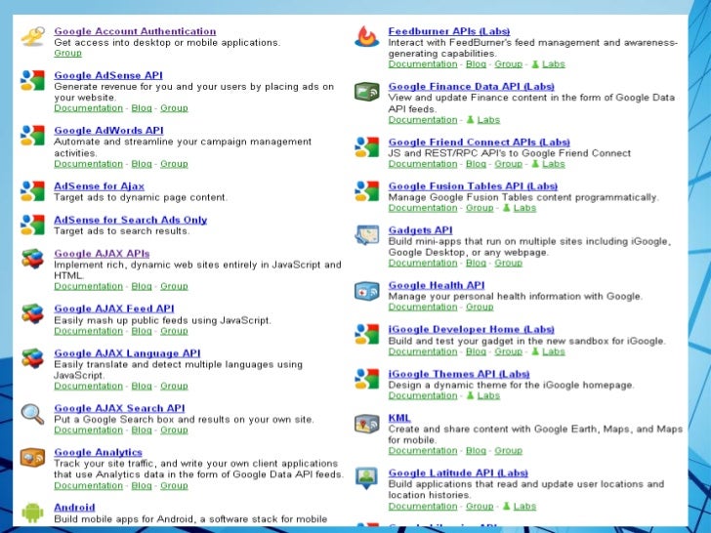Open the Google AJAX APIs link
This screenshot has height=533, width=711.
(x=102, y=254)
